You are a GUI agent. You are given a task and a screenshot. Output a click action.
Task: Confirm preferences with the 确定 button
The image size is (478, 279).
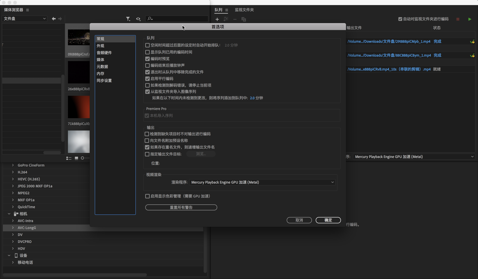[328, 220]
